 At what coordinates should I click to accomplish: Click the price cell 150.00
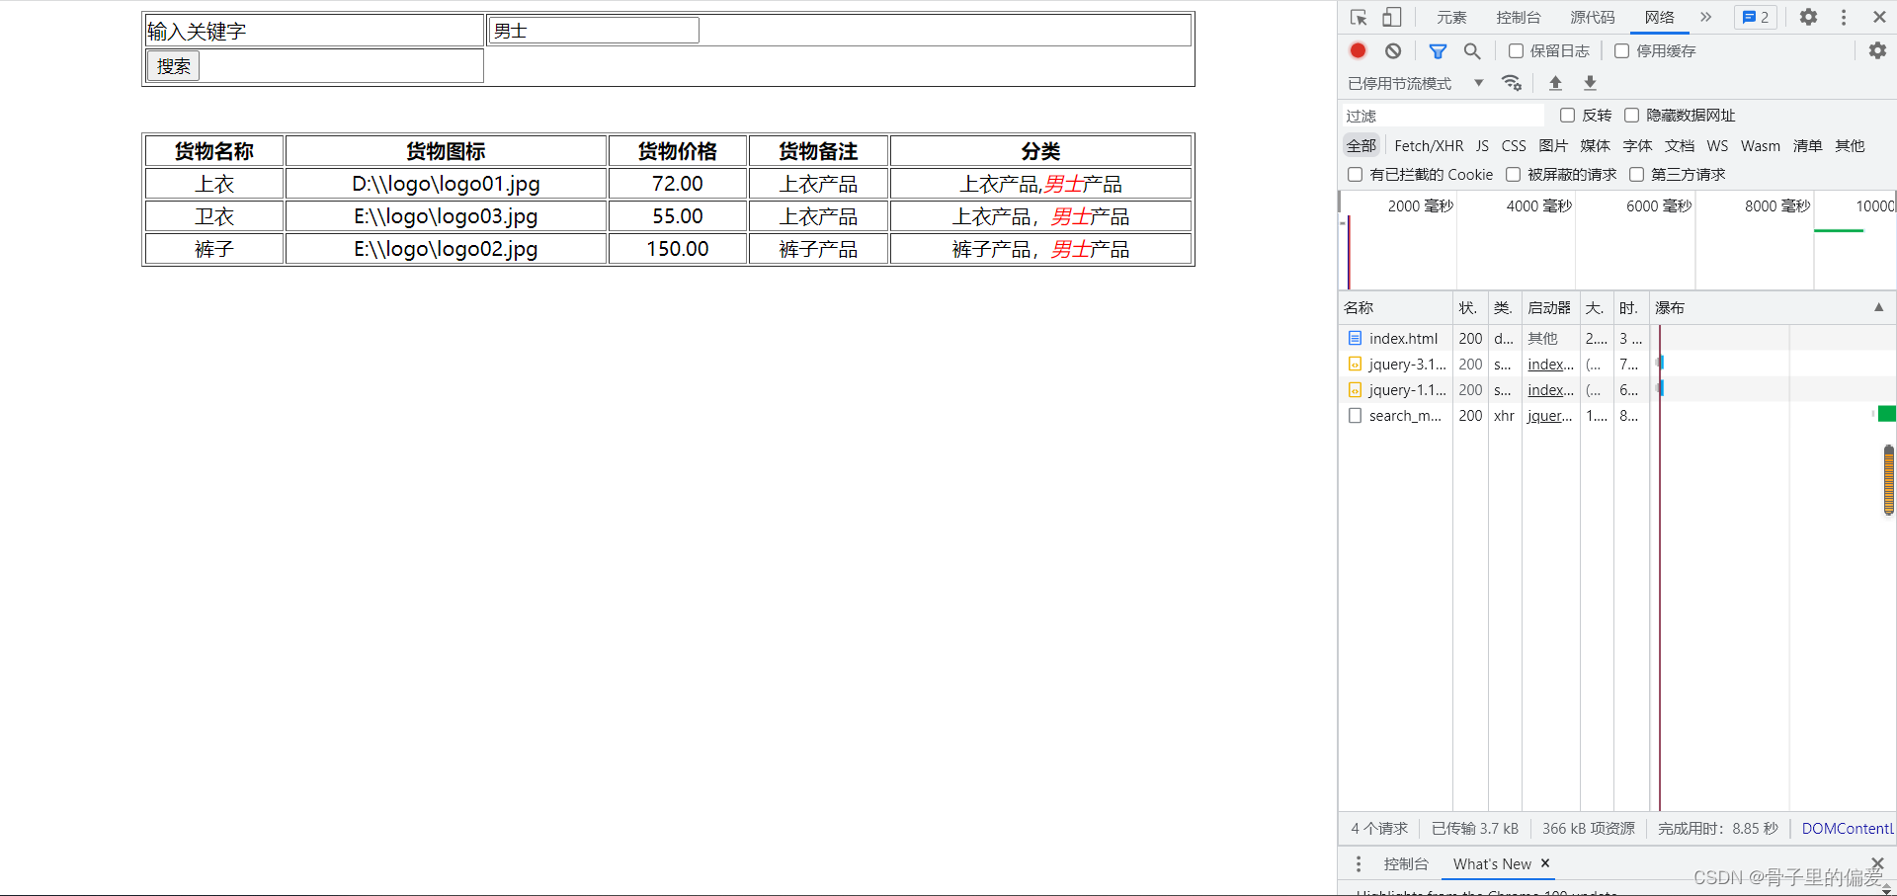tap(678, 249)
